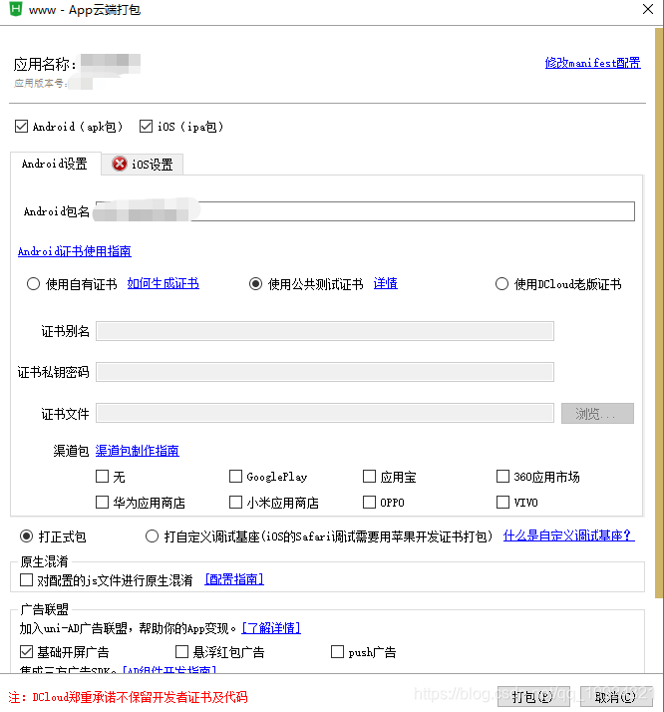The width and height of the screenshot is (664, 712).
Task: Click the 取消(C) button
Action: pyautogui.click(x=616, y=697)
